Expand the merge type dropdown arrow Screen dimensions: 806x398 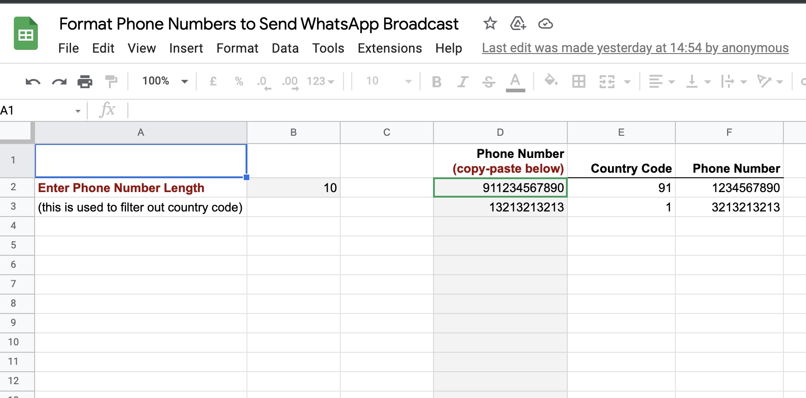pyautogui.click(x=627, y=82)
